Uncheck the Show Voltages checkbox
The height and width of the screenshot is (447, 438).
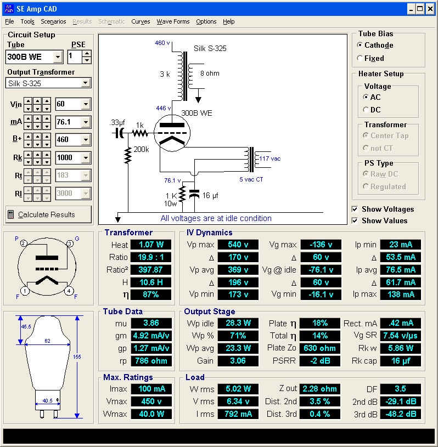(355, 209)
